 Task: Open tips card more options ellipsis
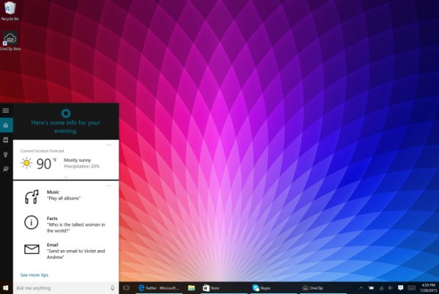click(109, 186)
